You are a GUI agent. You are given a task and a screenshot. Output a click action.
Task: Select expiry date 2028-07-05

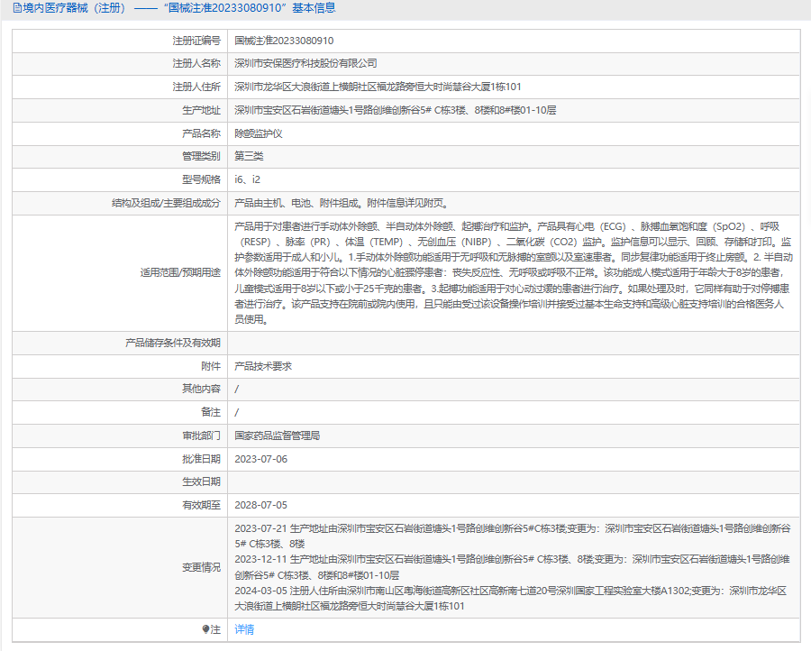tap(260, 505)
